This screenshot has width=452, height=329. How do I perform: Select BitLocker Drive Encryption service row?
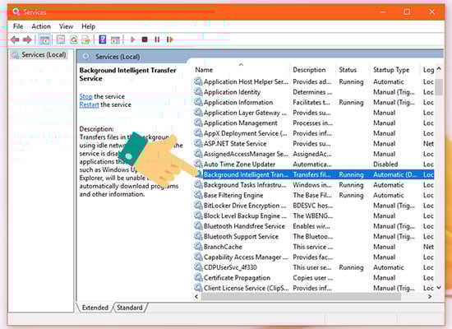(x=314, y=206)
